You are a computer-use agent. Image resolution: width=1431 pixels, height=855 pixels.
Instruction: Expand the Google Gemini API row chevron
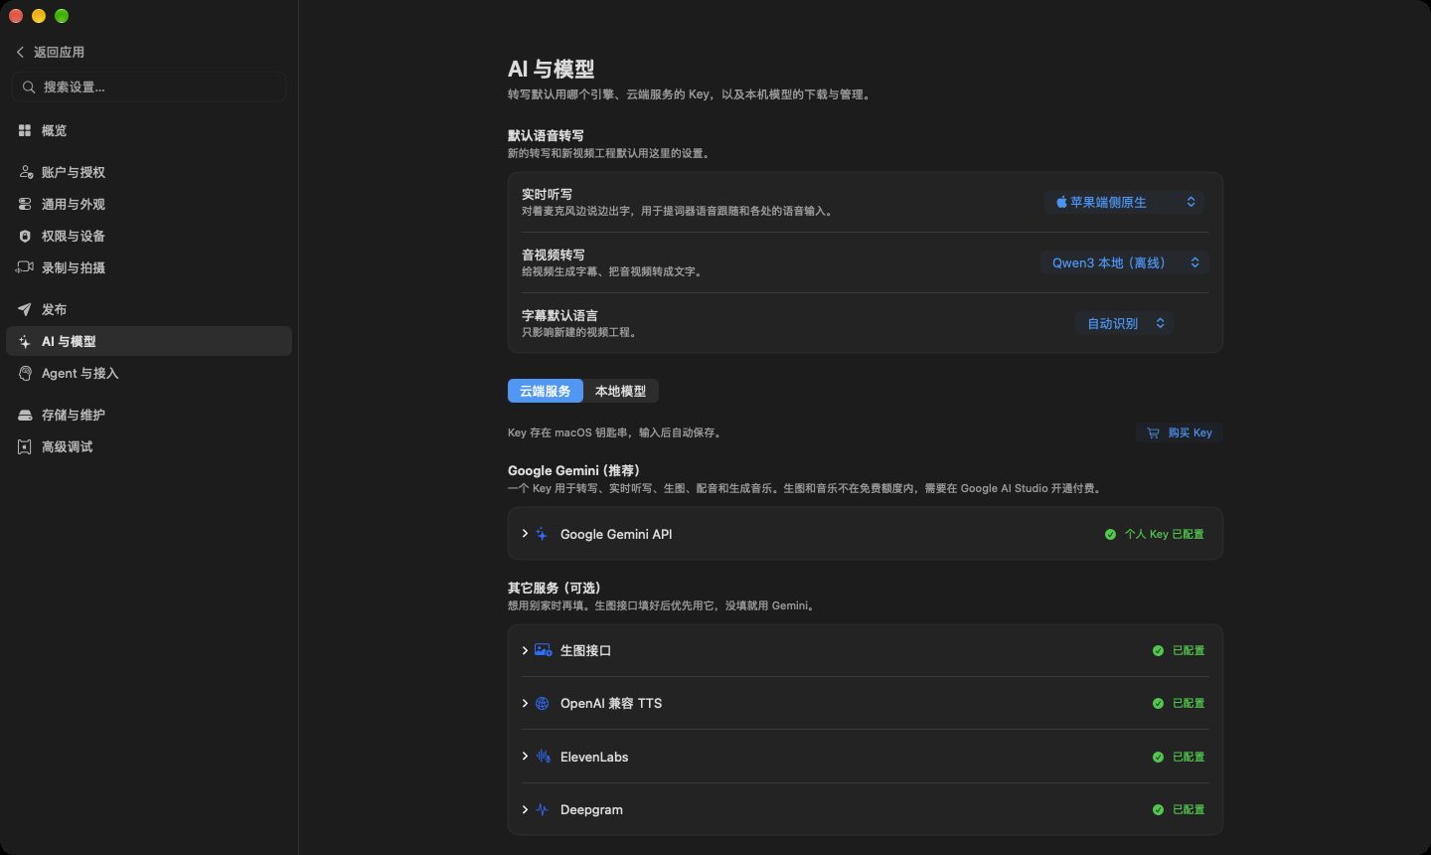coord(525,534)
